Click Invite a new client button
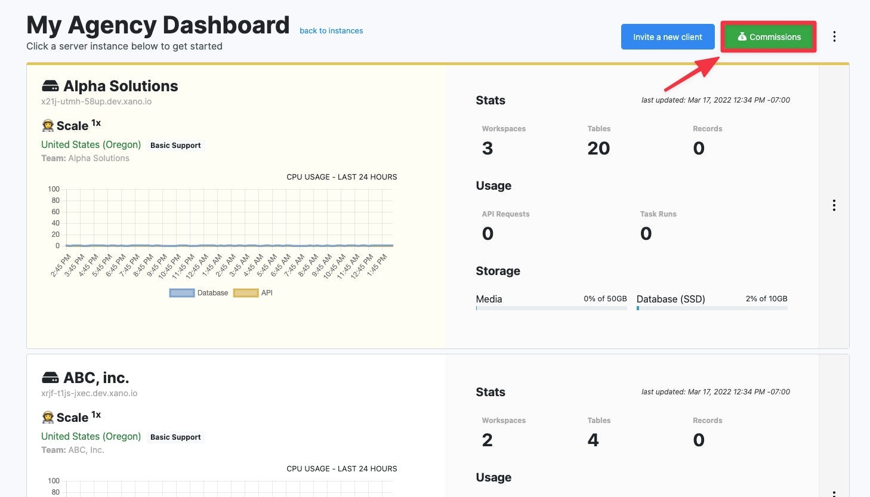The image size is (870, 497). [x=668, y=37]
